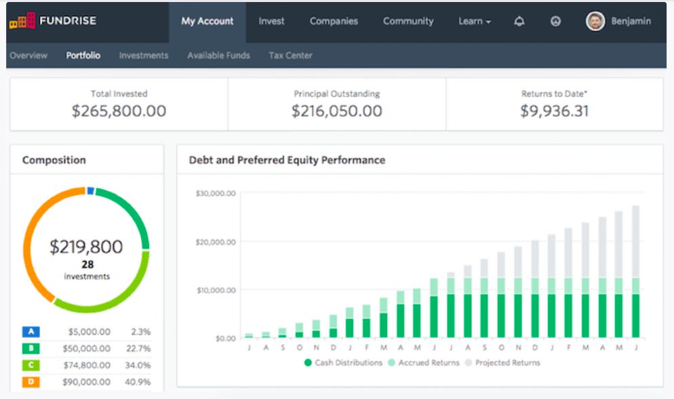Select the light green C rating badge
The width and height of the screenshot is (674, 399).
(31, 366)
